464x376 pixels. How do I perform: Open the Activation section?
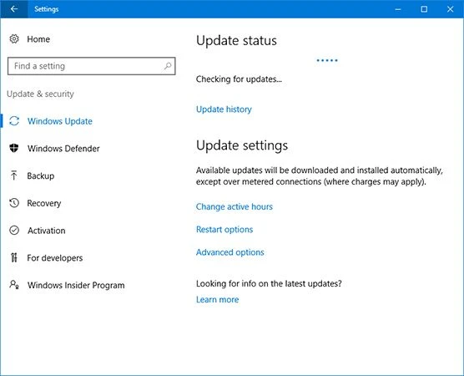click(x=47, y=231)
